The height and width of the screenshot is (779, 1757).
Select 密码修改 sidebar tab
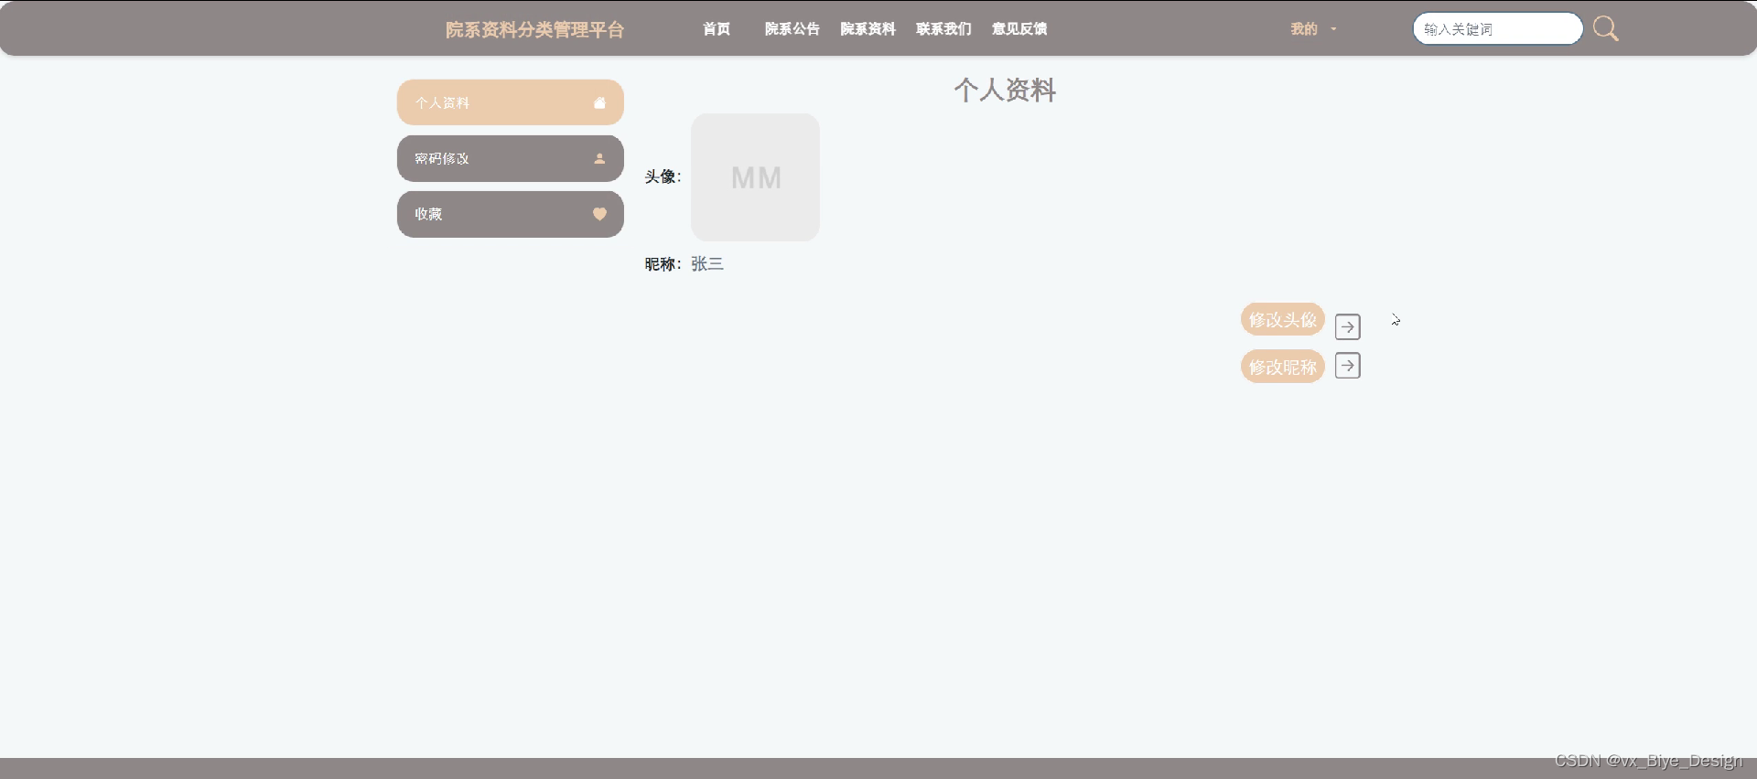point(511,159)
